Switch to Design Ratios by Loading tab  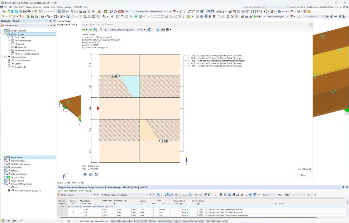point(122,221)
